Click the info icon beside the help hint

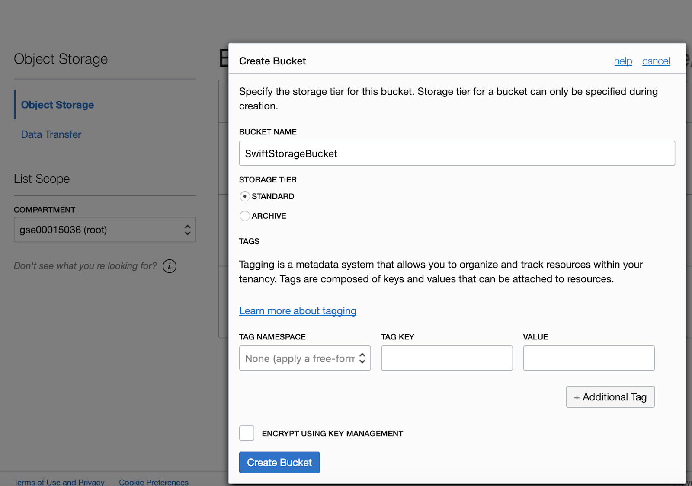click(x=170, y=266)
